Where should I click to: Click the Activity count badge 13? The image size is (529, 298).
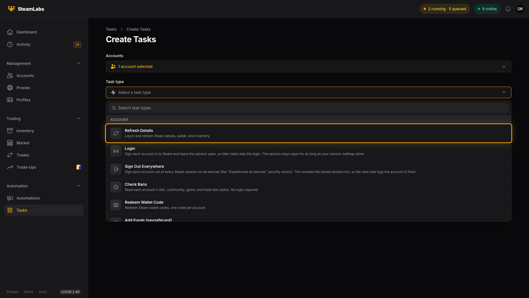pyautogui.click(x=77, y=44)
